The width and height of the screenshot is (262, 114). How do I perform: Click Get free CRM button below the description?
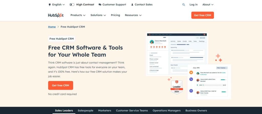[x=60, y=85]
